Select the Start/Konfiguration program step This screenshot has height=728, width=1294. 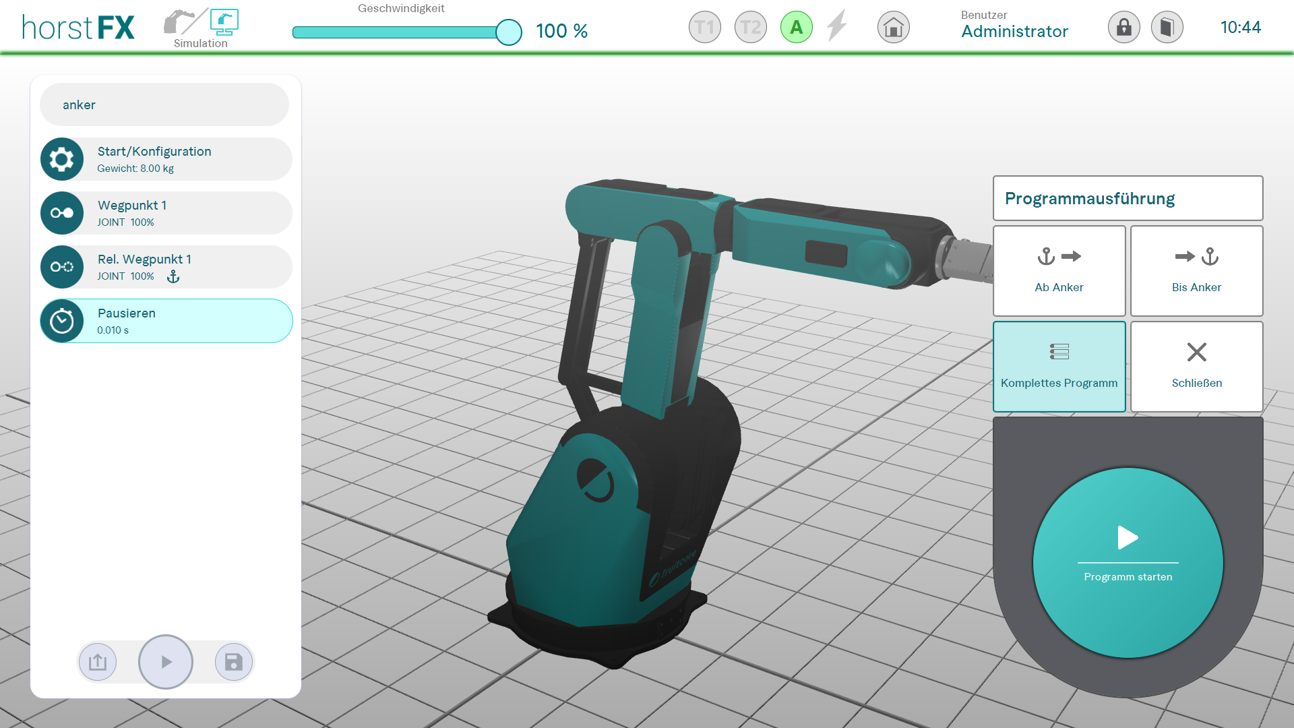pos(166,159)
